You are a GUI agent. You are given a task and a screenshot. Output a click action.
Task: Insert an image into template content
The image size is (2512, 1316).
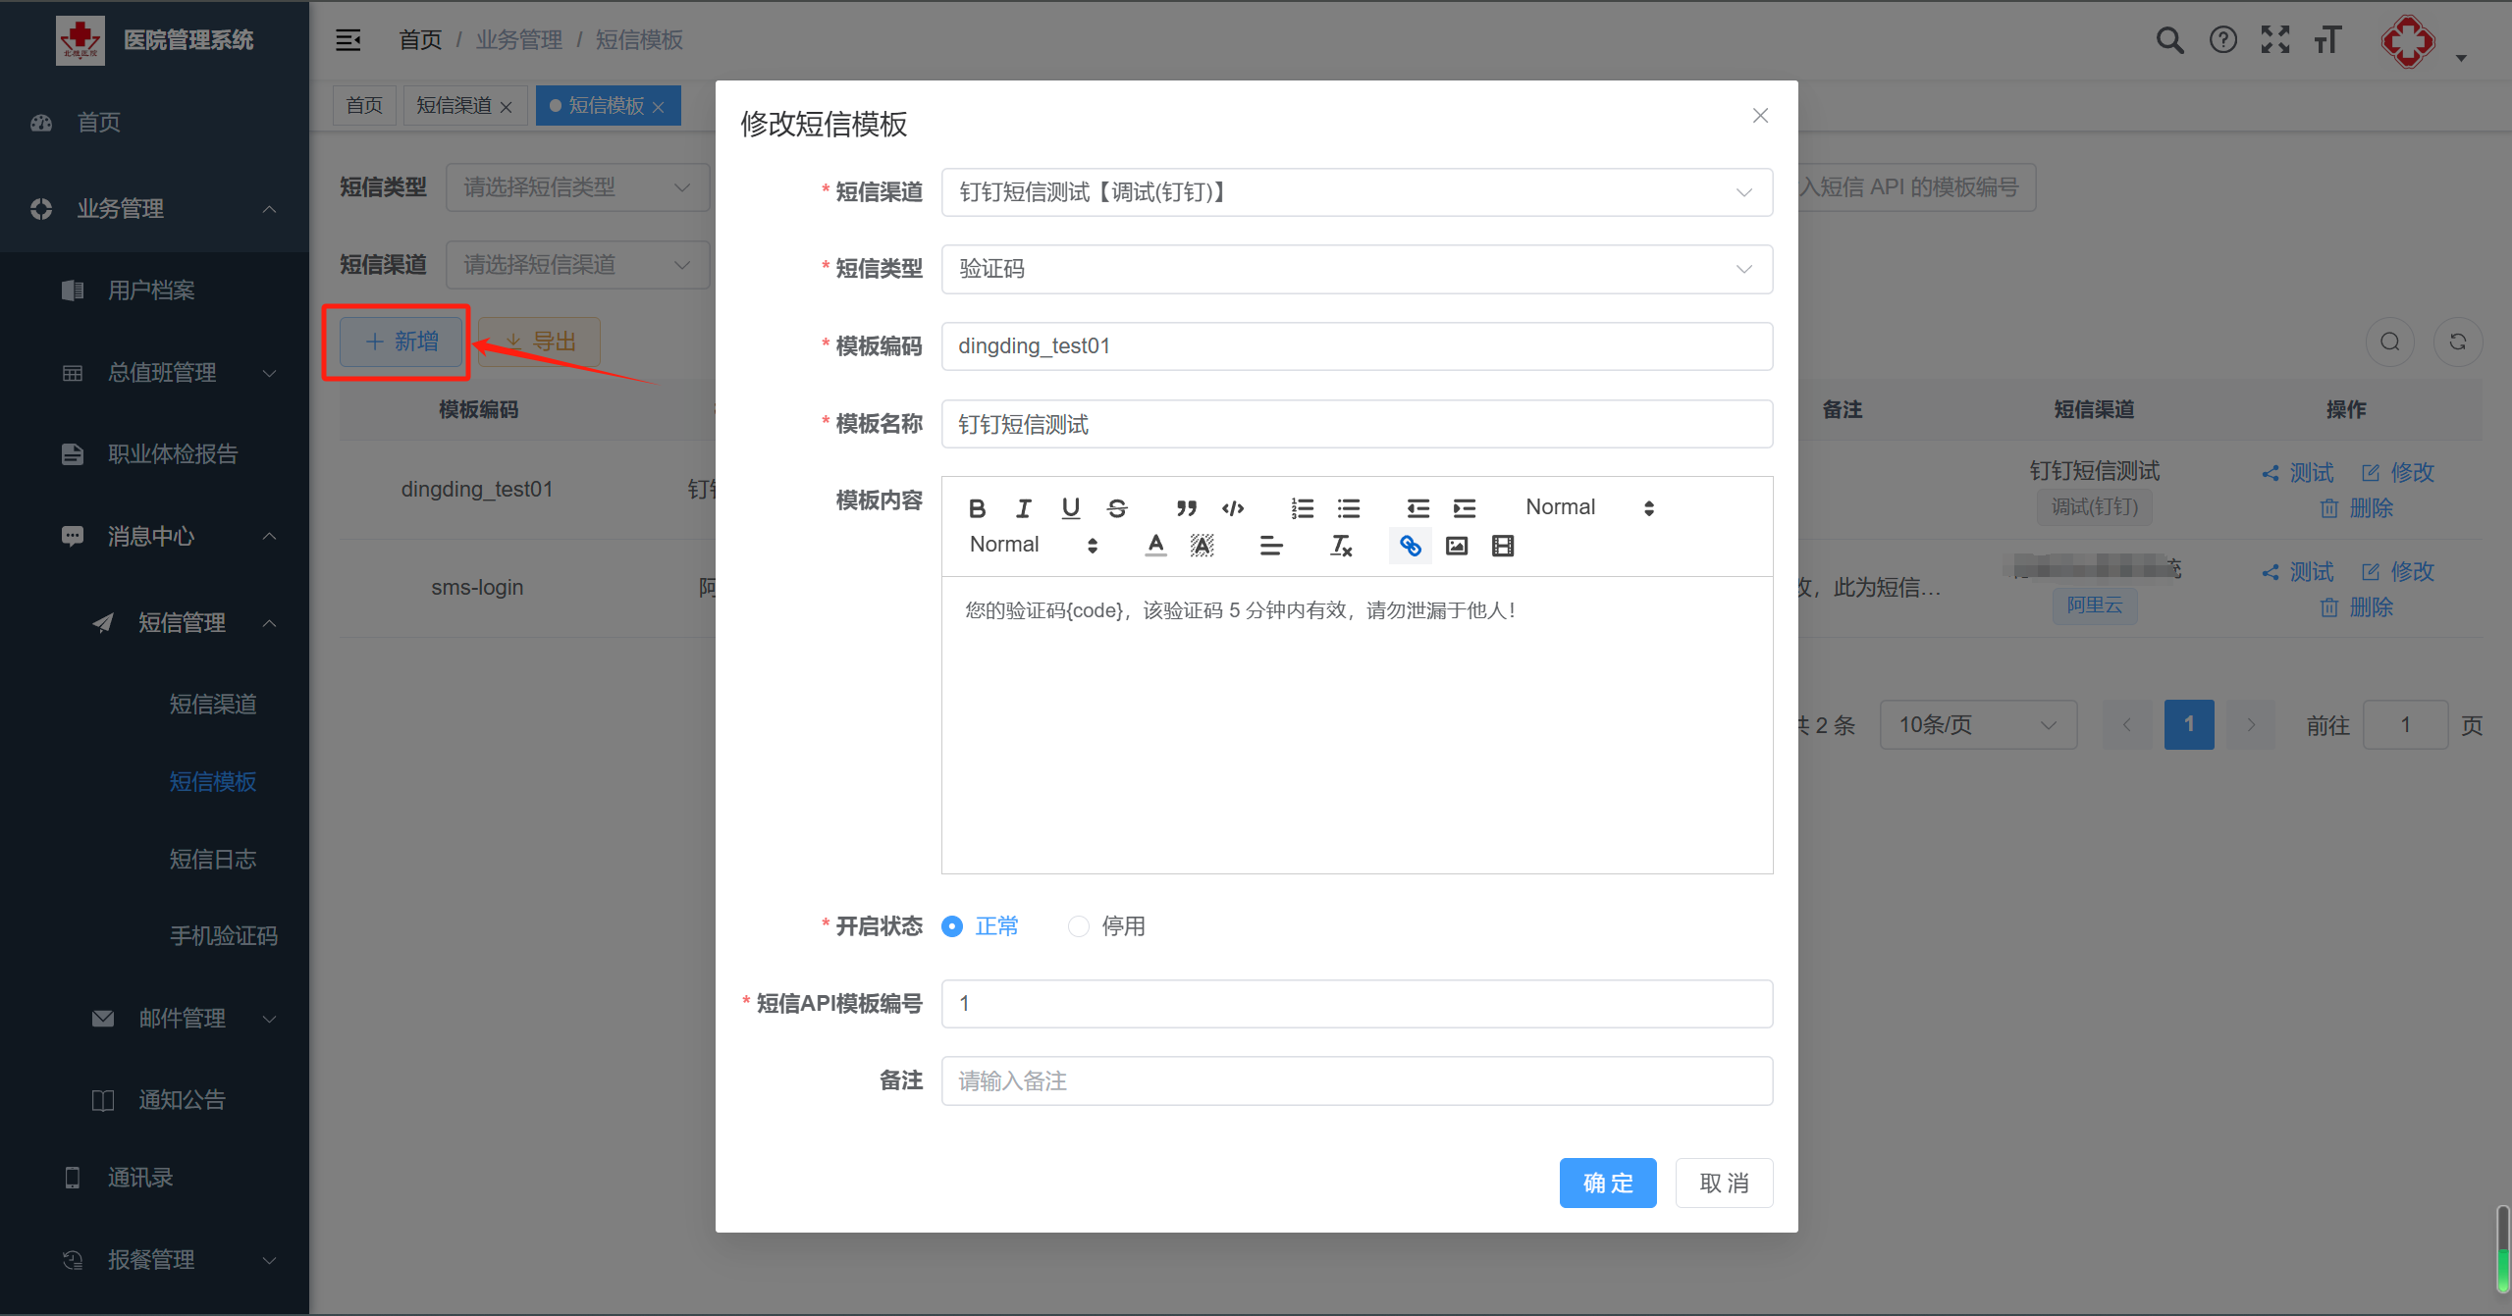point(1457,546)
